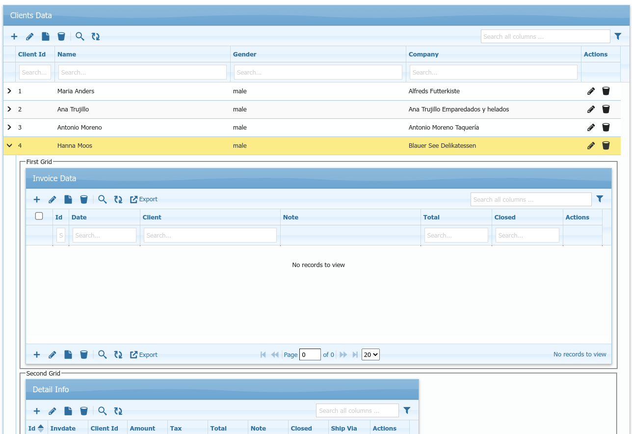This screenshot has height=434, width=632.
Task: Open the page size dropdown showing 20
Action: (370, 354)
